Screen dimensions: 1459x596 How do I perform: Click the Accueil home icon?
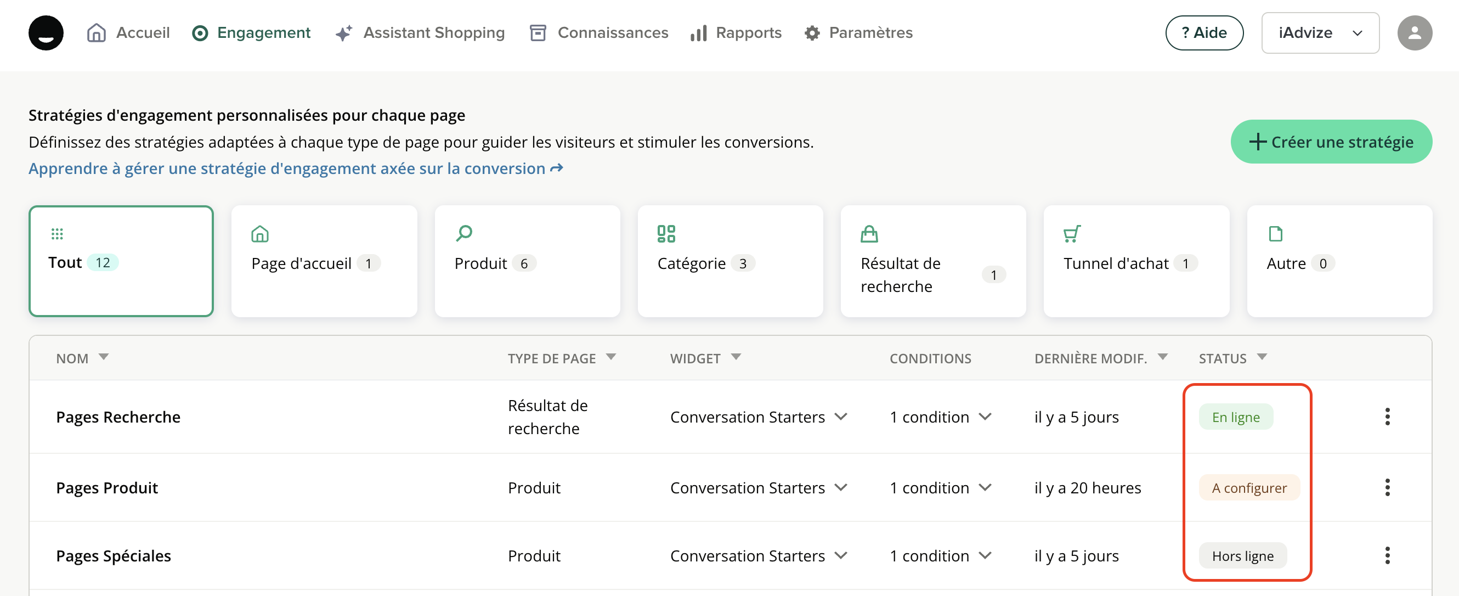point(97,33)
